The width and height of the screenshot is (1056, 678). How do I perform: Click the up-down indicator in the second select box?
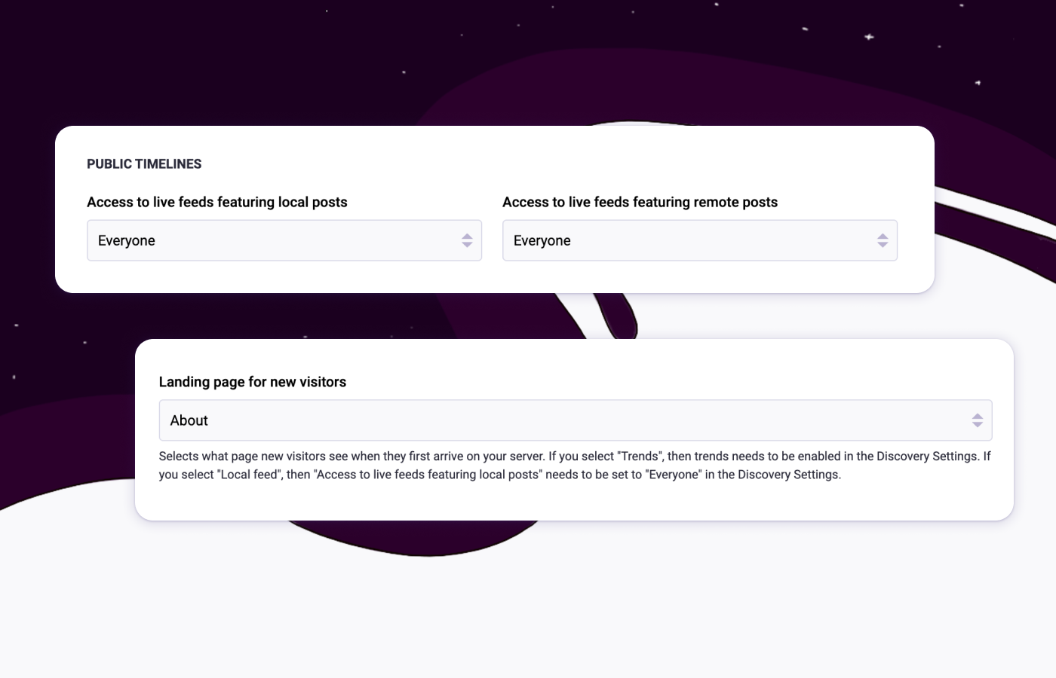click(883, 240)
